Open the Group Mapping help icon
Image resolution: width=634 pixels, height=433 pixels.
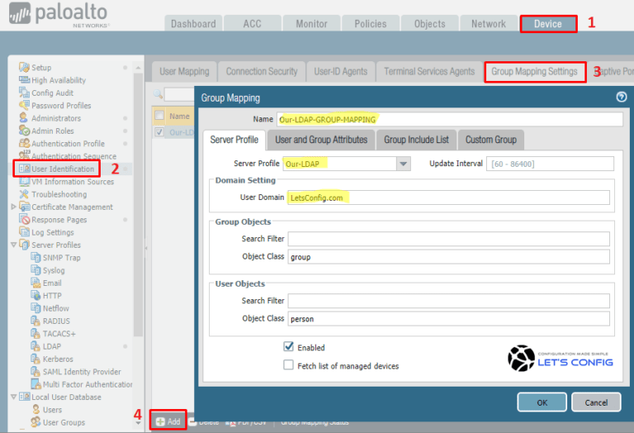[x=621, y=97]
